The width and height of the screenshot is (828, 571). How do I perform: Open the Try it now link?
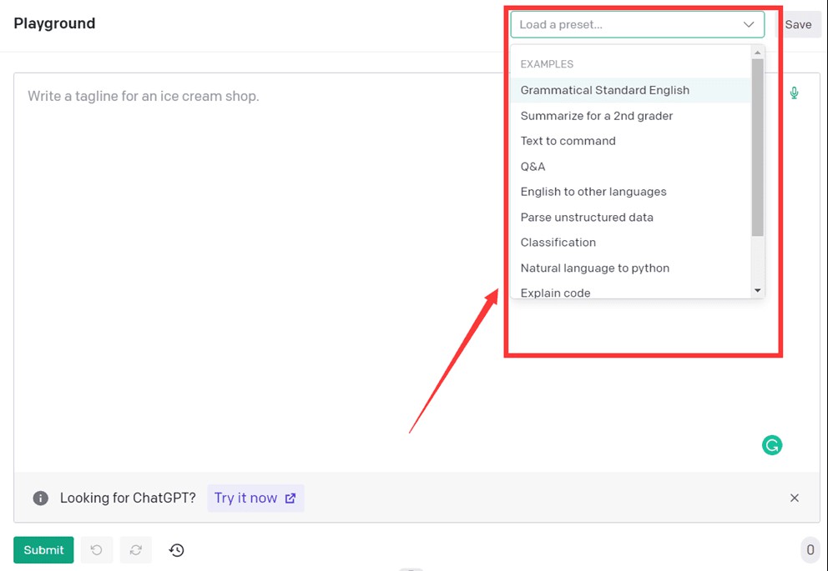coord(255,498)
